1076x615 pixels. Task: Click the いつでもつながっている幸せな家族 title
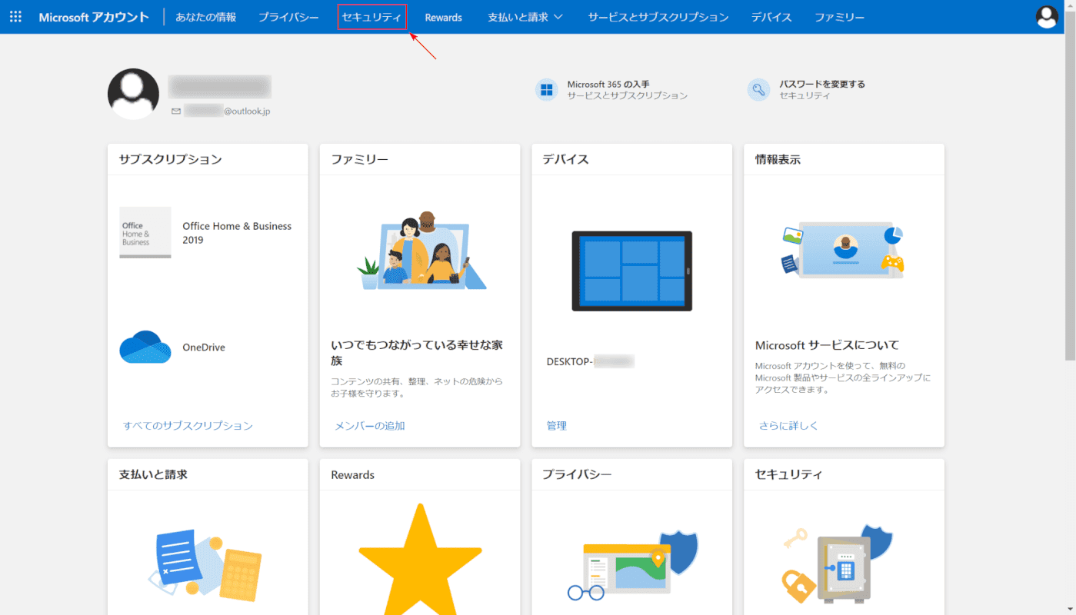pyautogui.click(x=417, y=353)
